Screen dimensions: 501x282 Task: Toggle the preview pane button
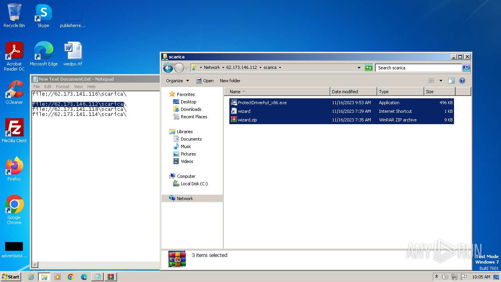pos(451,81)
